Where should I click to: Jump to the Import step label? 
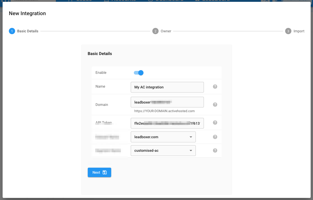tap(299, 31)
